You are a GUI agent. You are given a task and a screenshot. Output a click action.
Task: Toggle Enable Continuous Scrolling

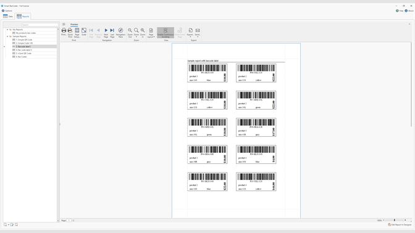tap(166, 33)
